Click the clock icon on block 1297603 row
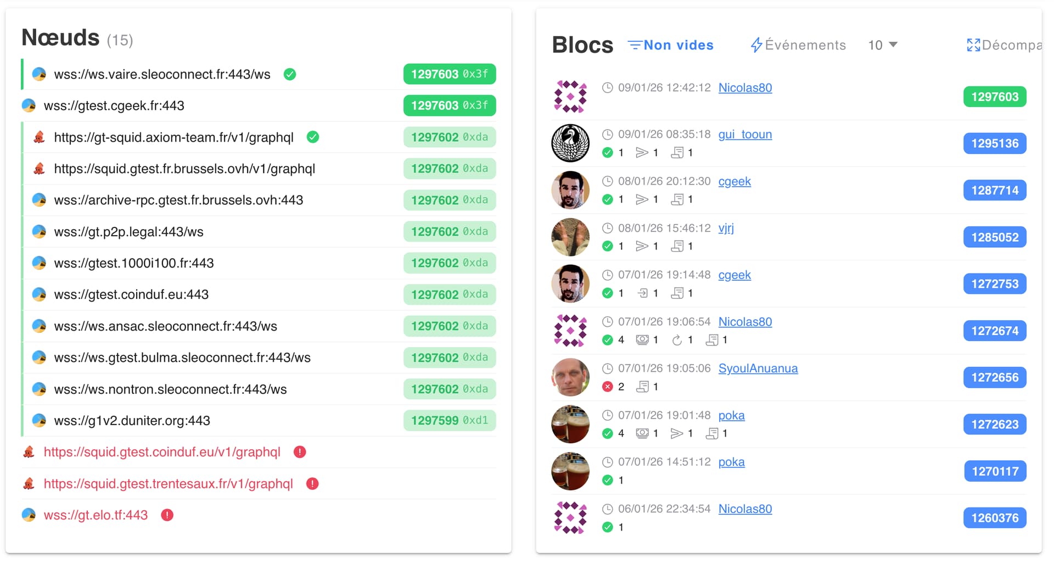 coord(607,88)
